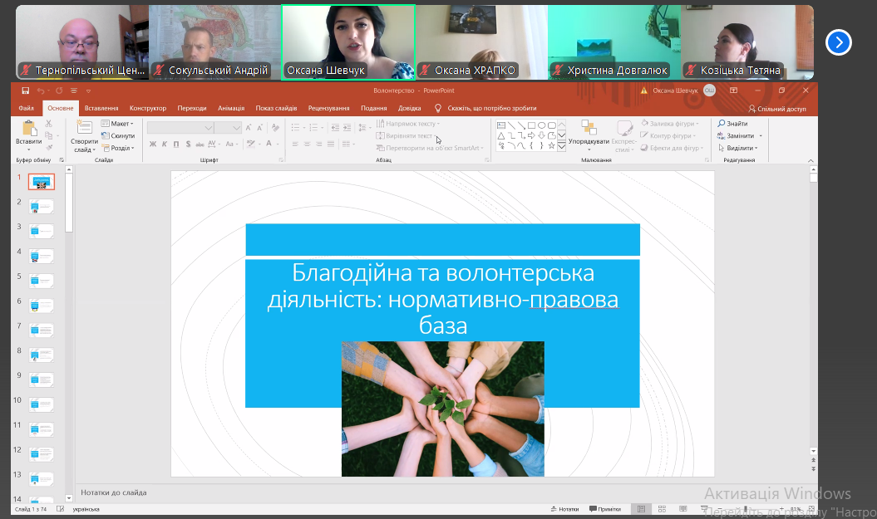
Task: Click the Cut scissors icon
Action: (49, 124)
